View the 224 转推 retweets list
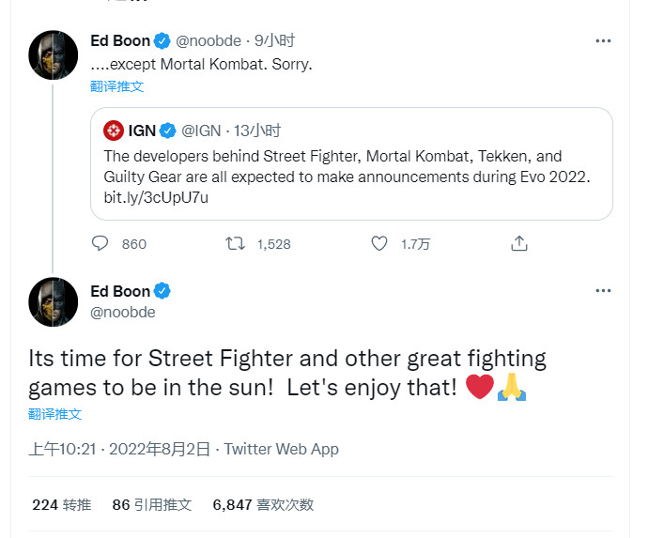This screenshot has height=538, width=648. pos(61,504)
